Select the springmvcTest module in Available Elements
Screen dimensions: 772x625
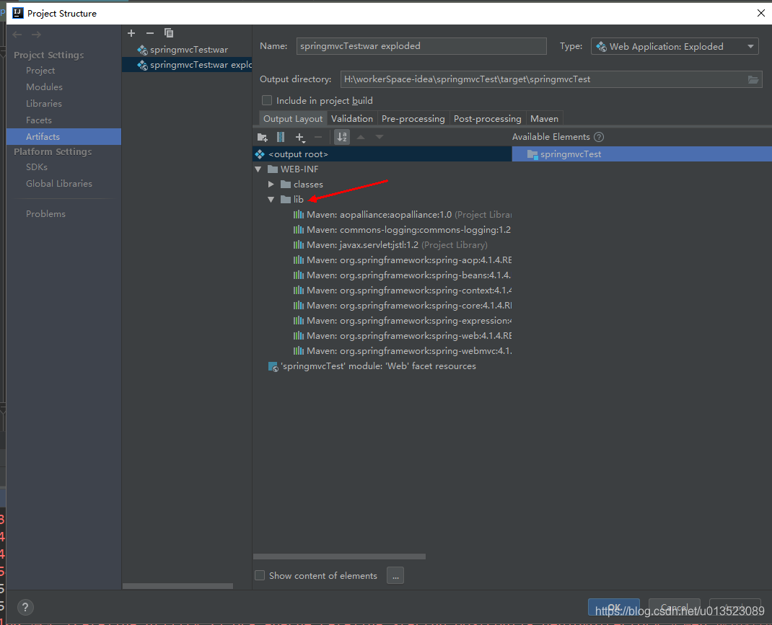(x=642, y=154)
